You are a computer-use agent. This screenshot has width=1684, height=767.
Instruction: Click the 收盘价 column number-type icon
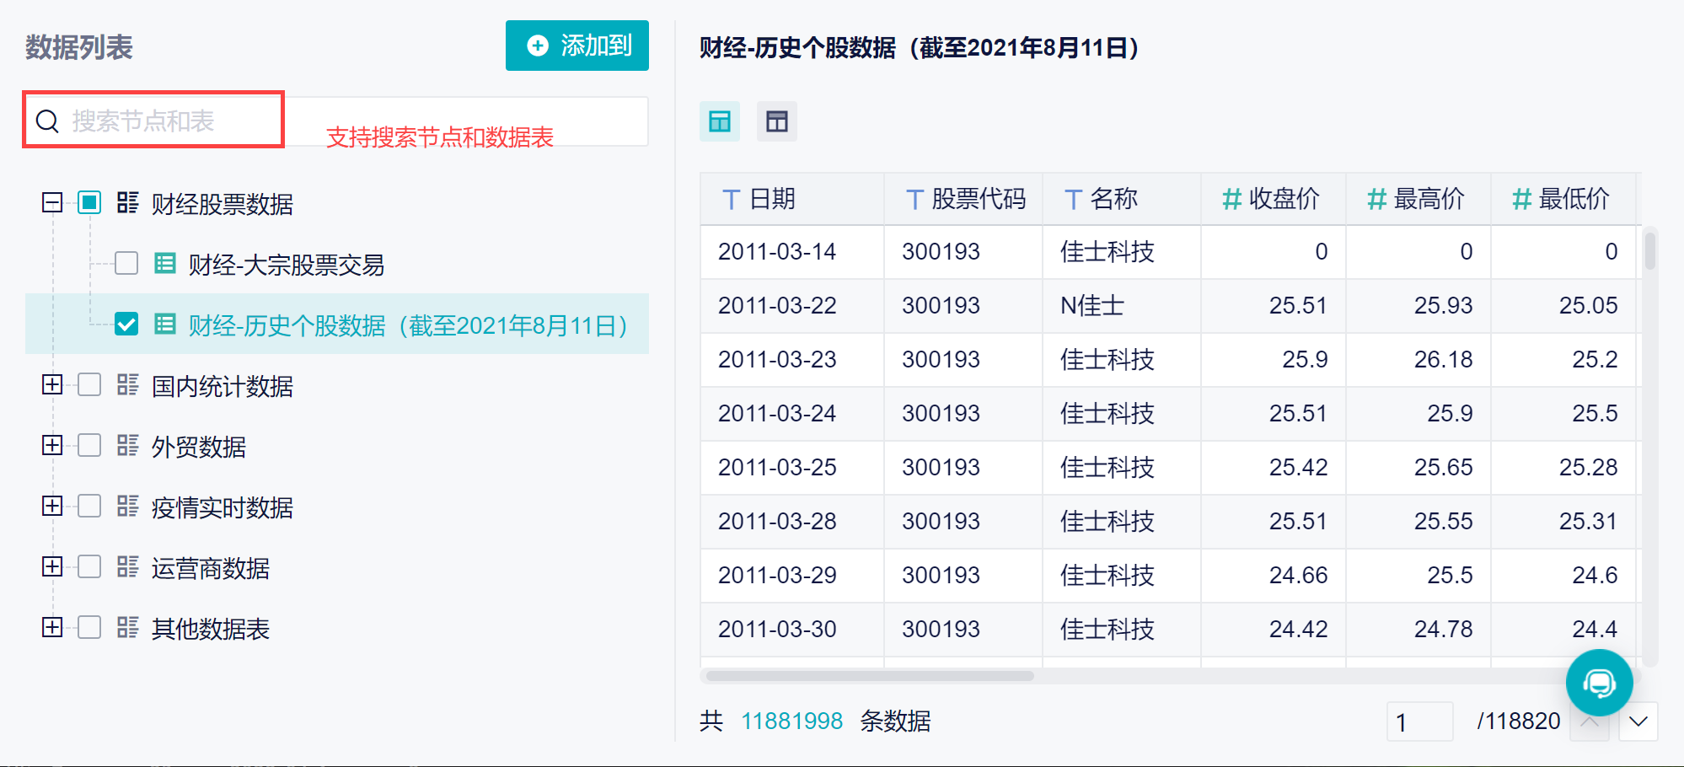[1232, 200]
